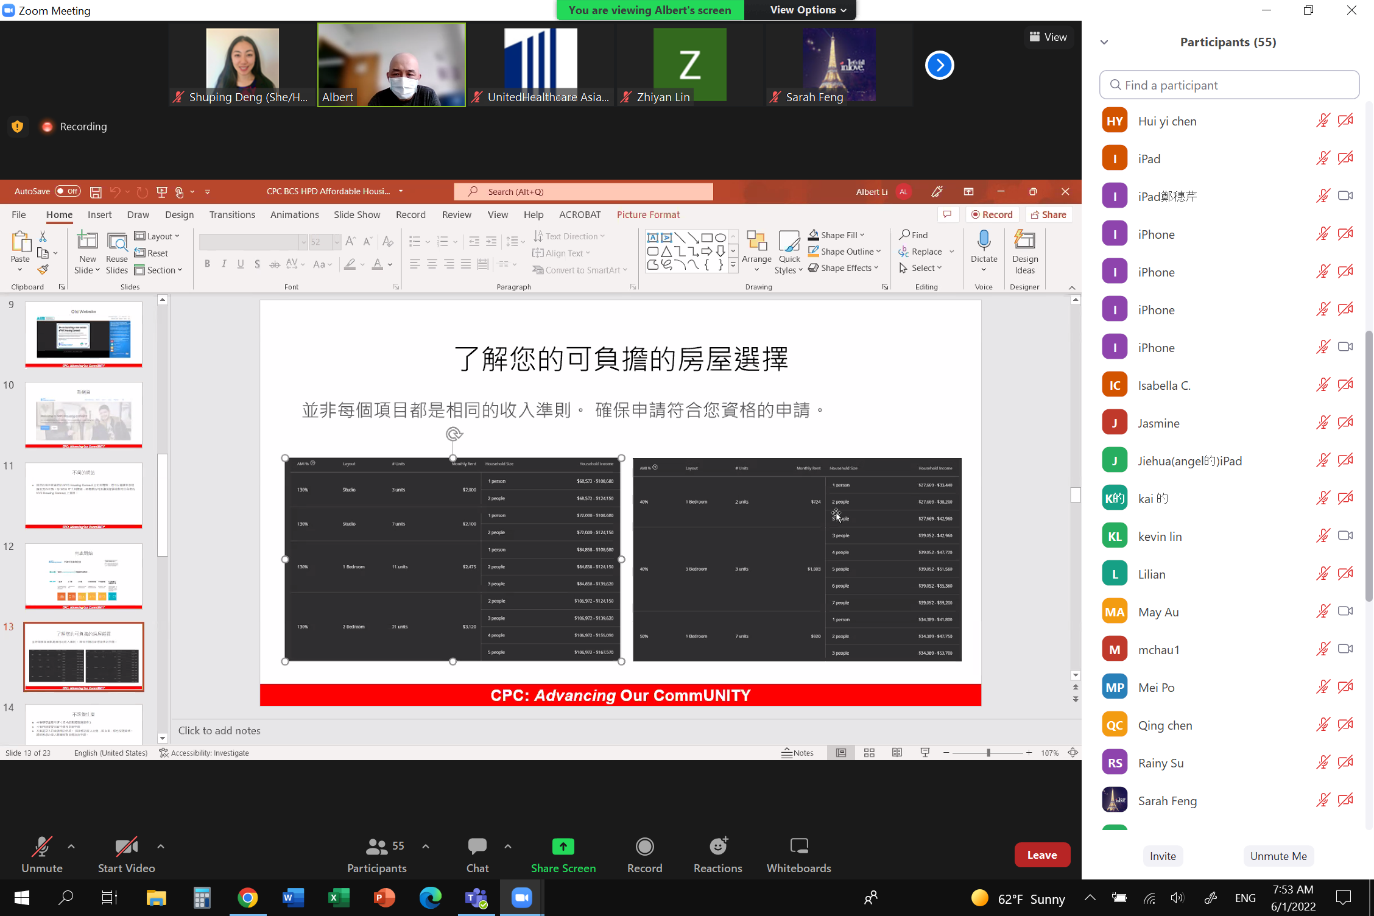The width and height of the screenshot is (1374, 916).
Task: Click the Paste icon in Clipboard group
Action: click(20, 242)
